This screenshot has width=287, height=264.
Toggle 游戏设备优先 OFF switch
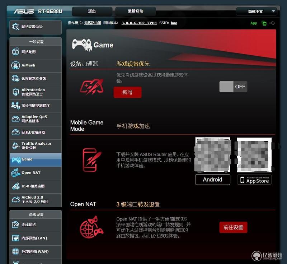click(233, 87)
